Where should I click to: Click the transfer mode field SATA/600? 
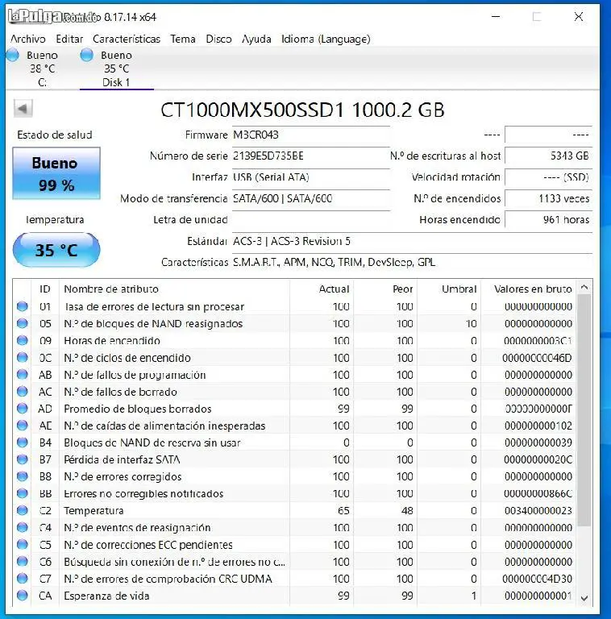coord(311,198)
